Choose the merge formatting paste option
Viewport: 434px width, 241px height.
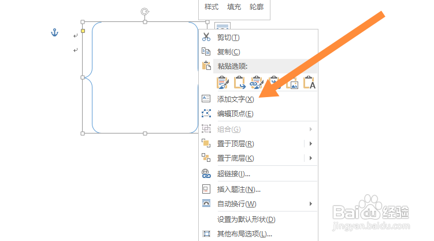tap(240, 83)
